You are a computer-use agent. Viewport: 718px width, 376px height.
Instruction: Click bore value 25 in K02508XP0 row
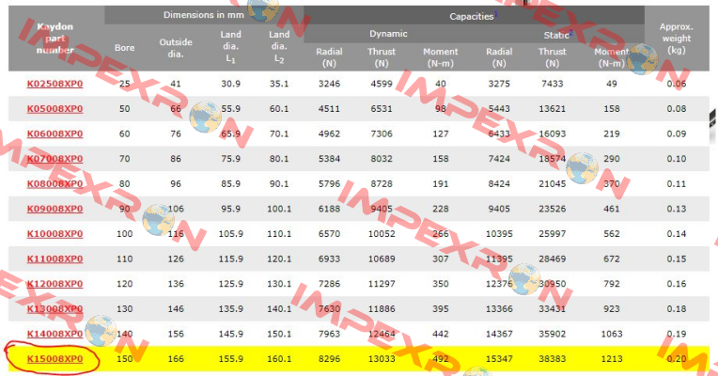125,84
